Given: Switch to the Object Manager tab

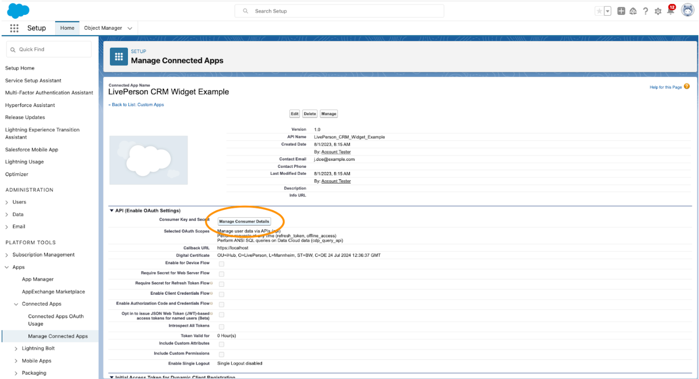Looking at the screenshot, I should (x=103, y=28).
